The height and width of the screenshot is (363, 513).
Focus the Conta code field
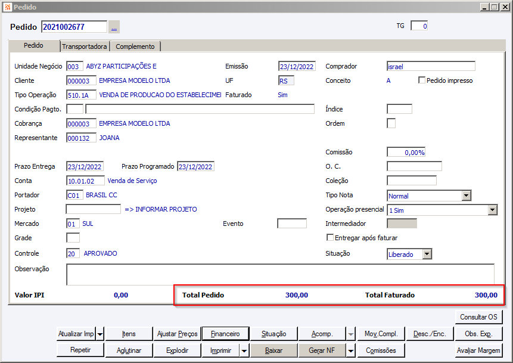point(85,181)
